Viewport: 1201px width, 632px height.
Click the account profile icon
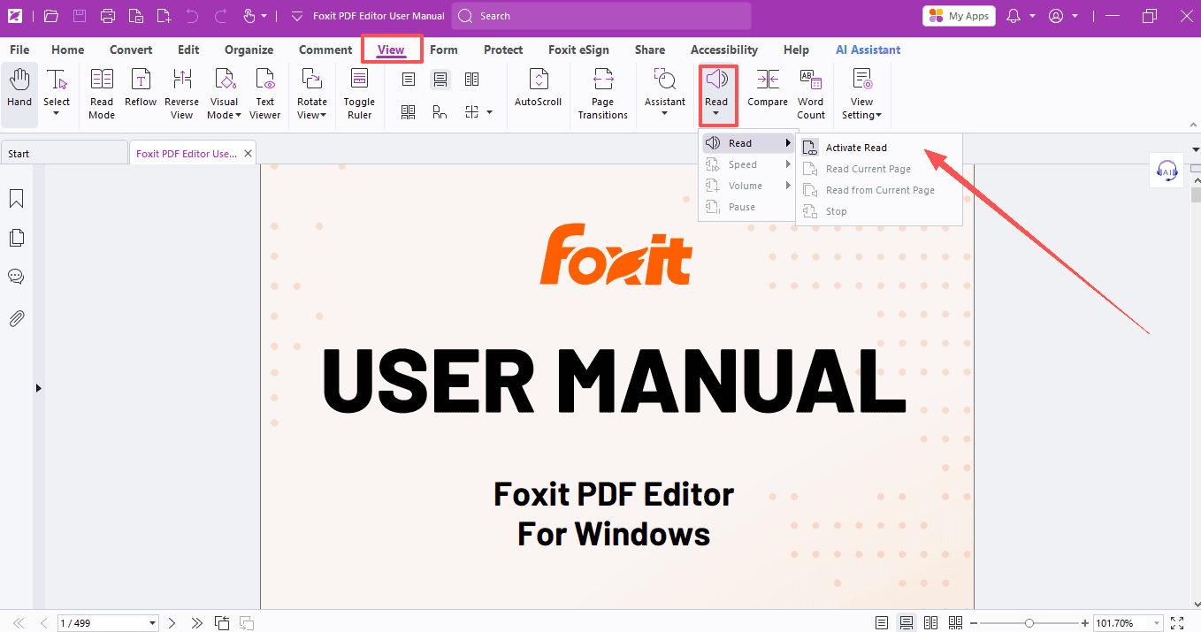coord(1055,16)
